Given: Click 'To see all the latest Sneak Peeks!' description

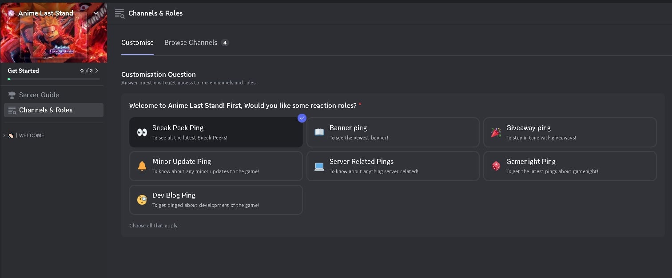Looking at the screenshot, I should 190,138.
